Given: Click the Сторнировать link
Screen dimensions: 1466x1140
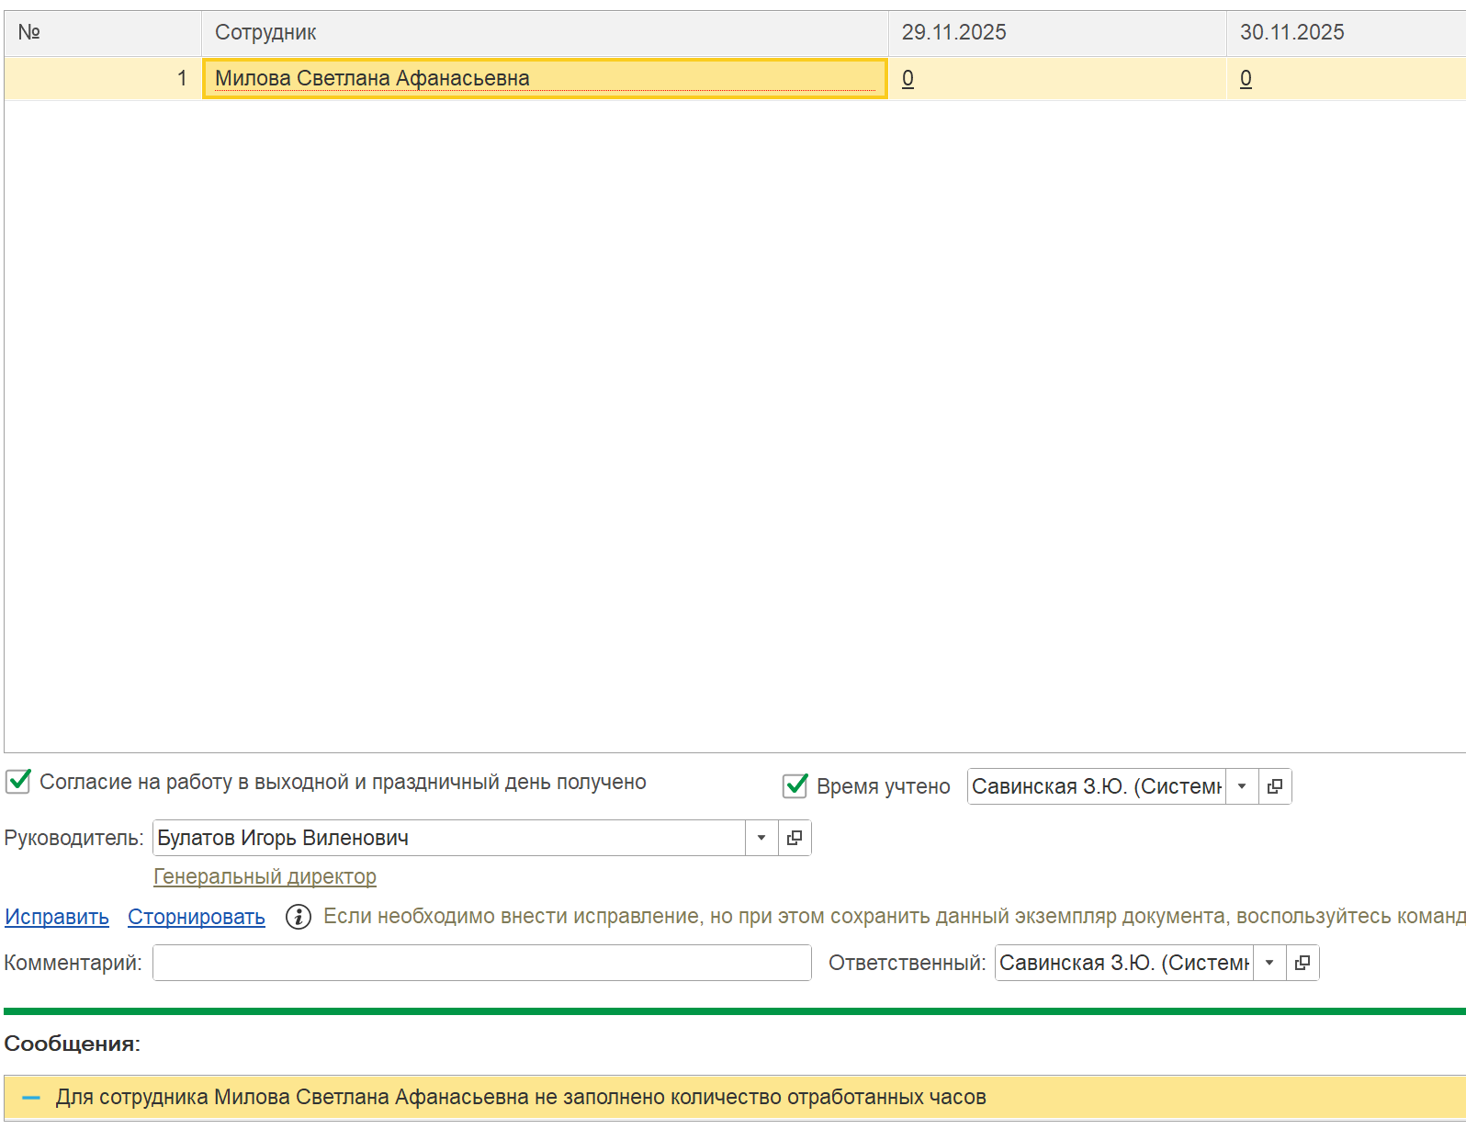Looking at the screenshot, I should tap(197, 917).
